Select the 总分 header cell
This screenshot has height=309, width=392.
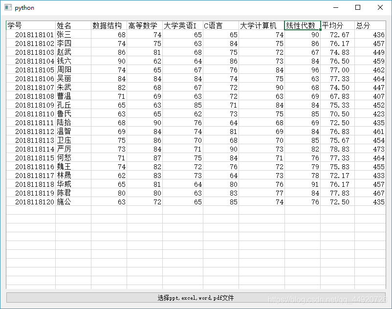pos(370,25)
